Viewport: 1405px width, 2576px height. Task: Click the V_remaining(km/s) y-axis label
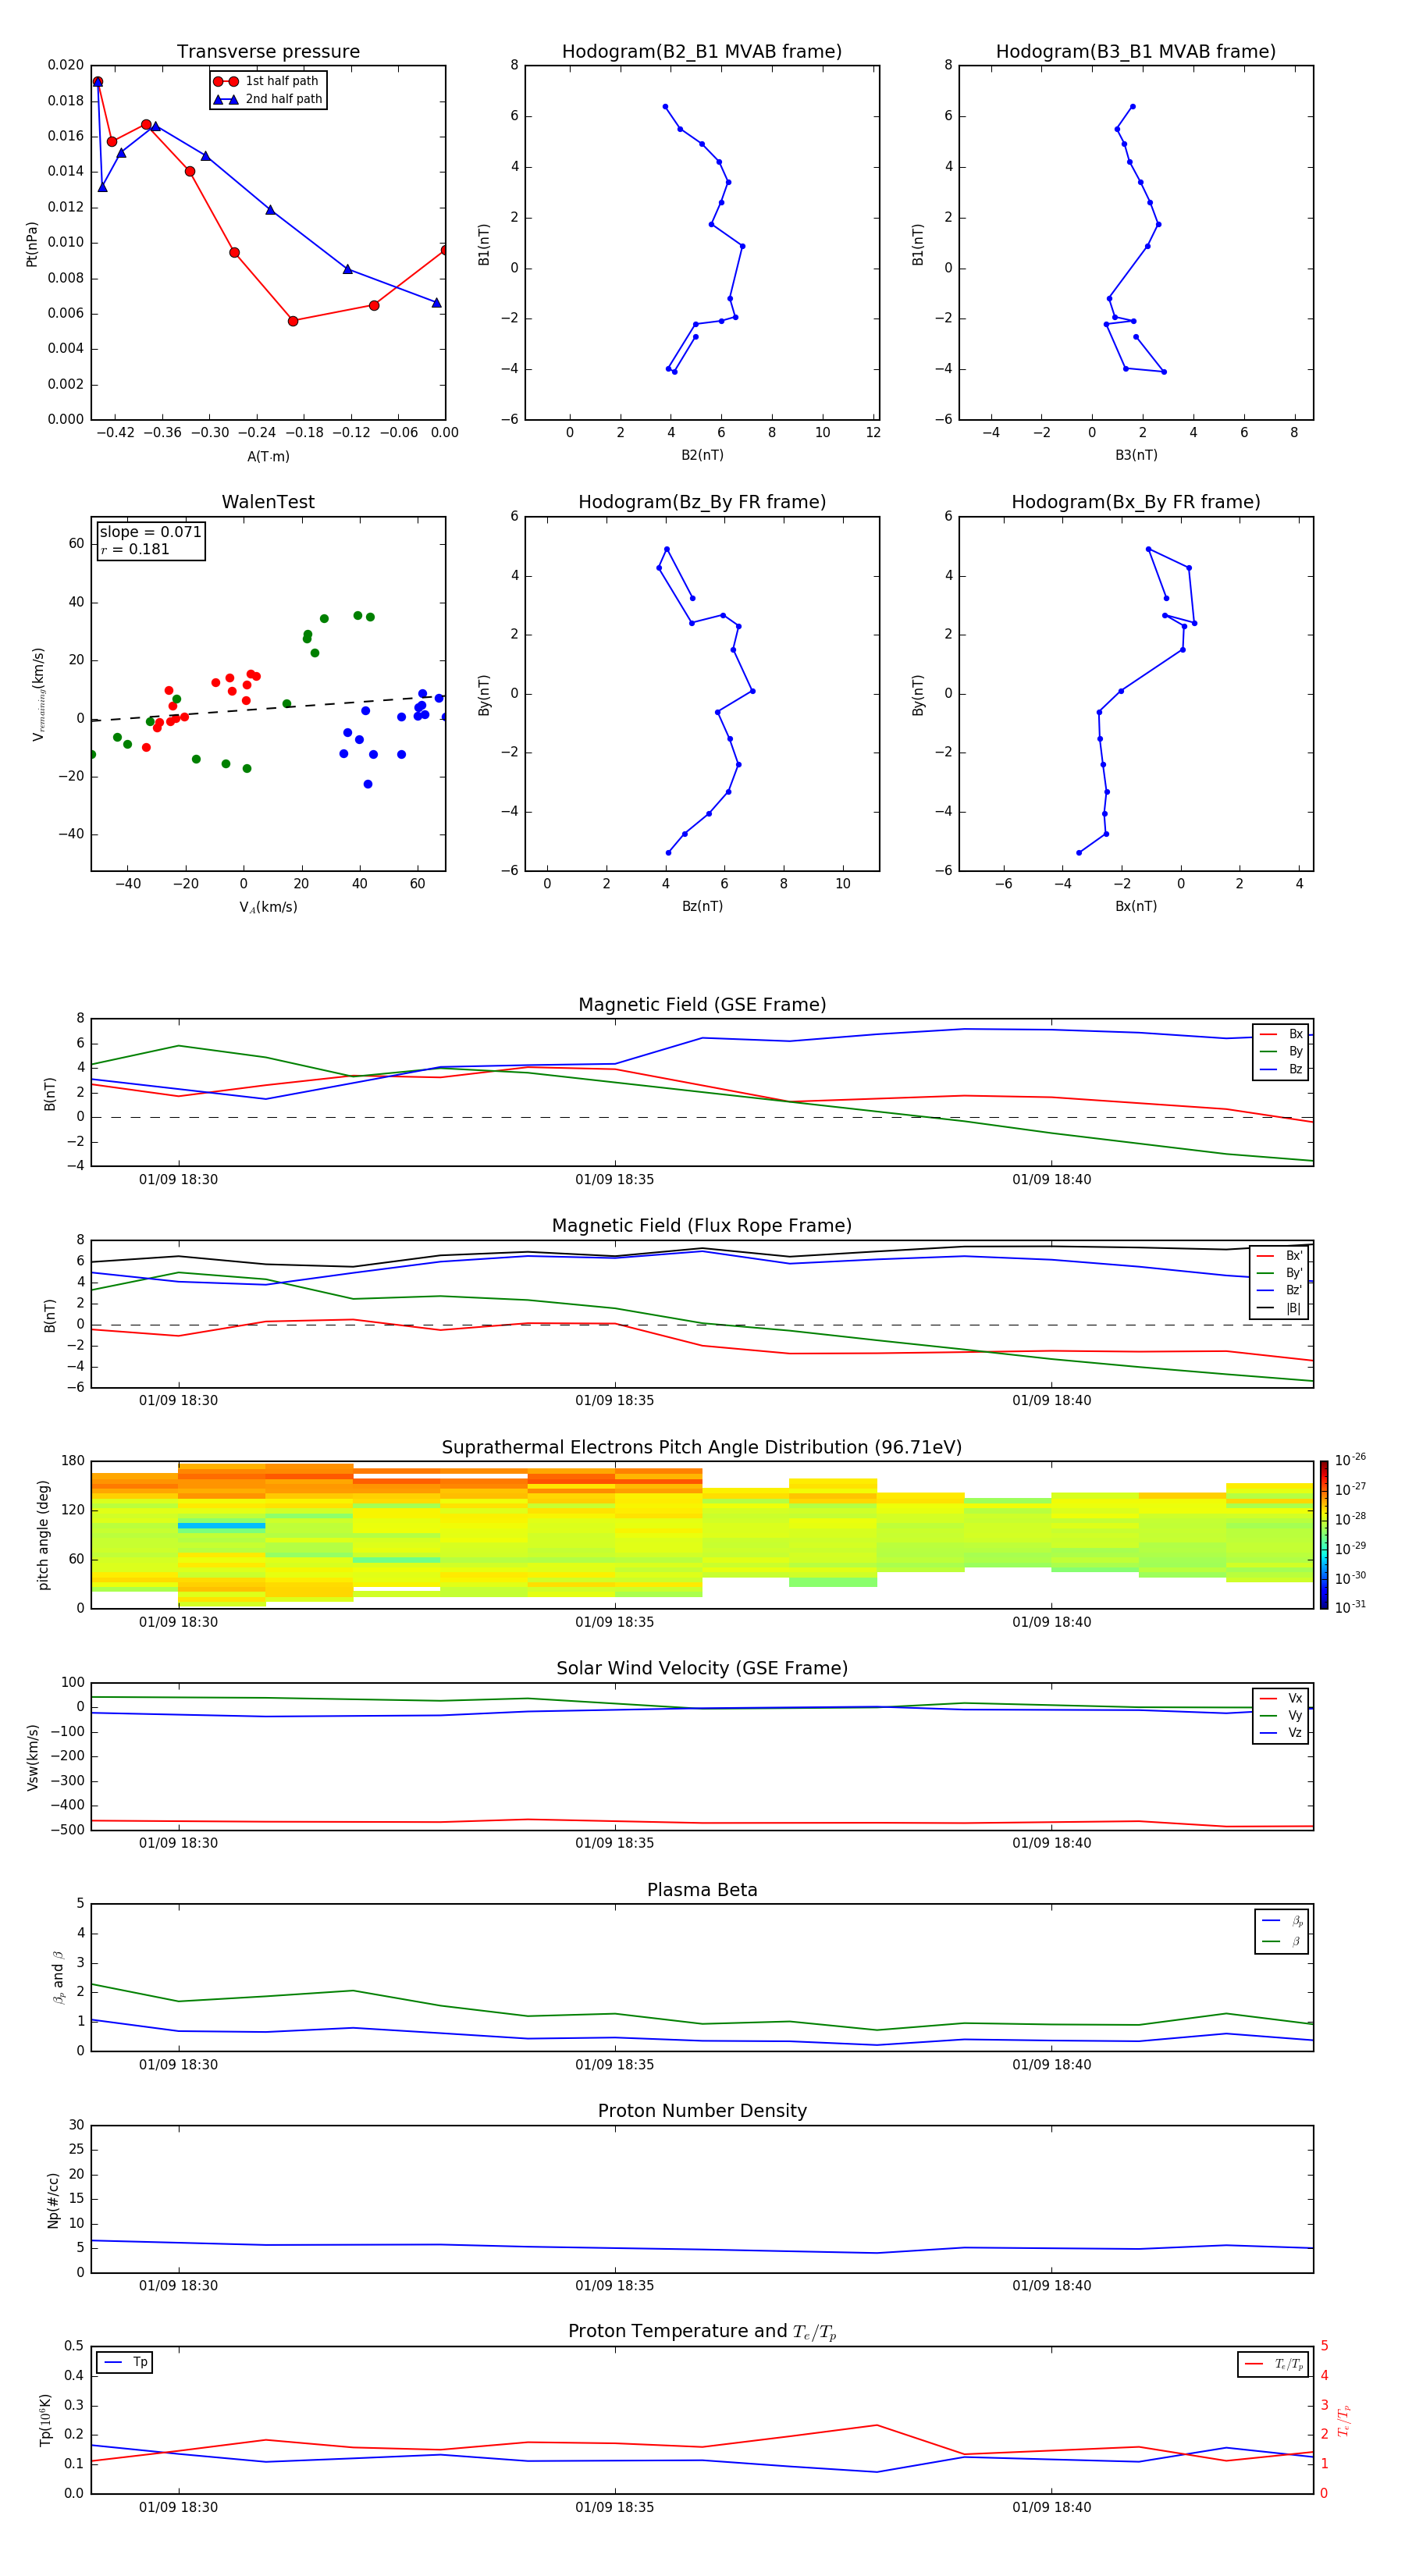pos(38,694)
